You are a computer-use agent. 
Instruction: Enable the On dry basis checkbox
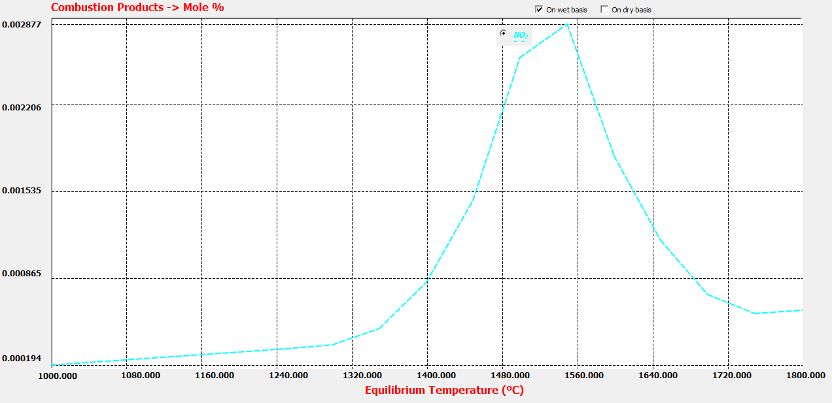pos(604,10)
